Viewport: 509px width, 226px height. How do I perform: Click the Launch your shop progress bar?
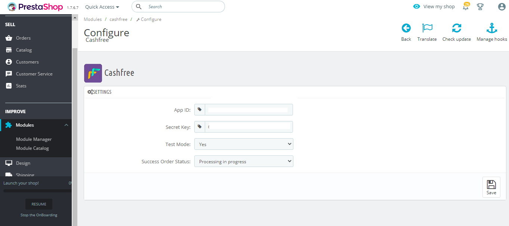click(x=37, y=191)
